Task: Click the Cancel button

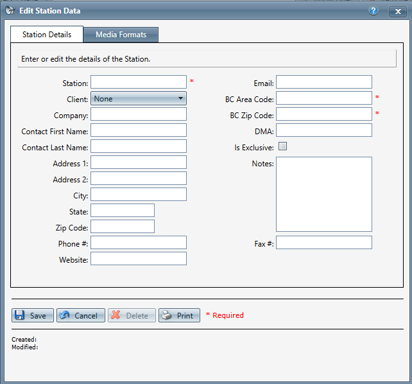Action: [x=81, y=315]
